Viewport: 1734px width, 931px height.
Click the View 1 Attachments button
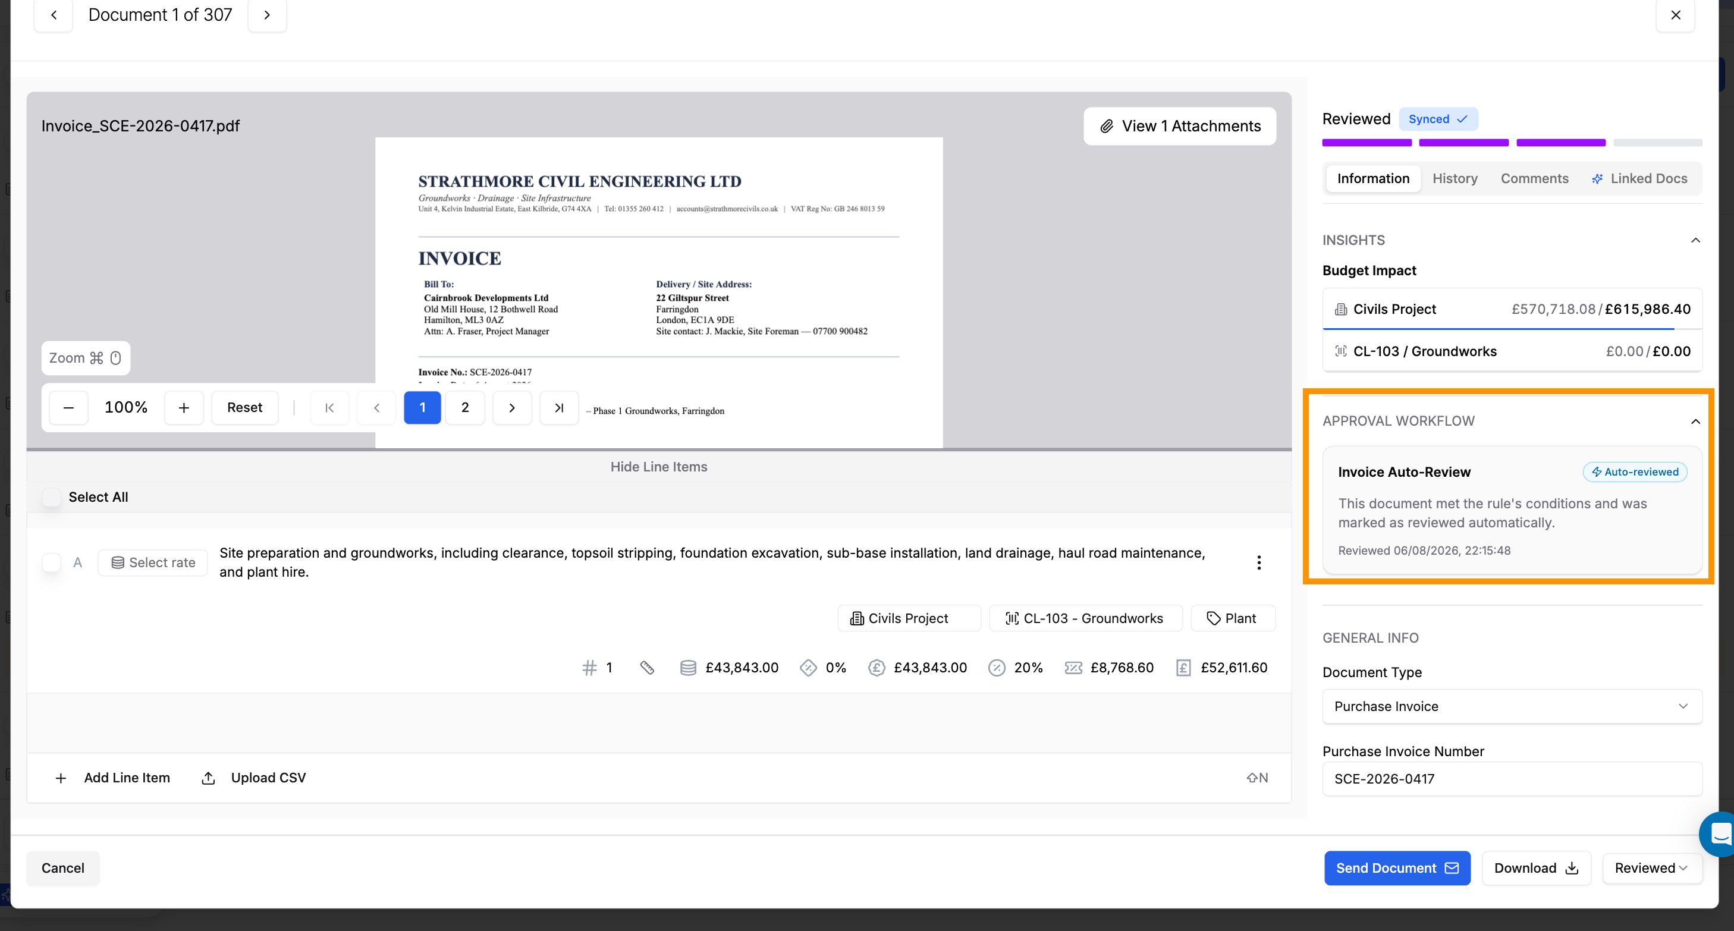[x=1179, y=126]
